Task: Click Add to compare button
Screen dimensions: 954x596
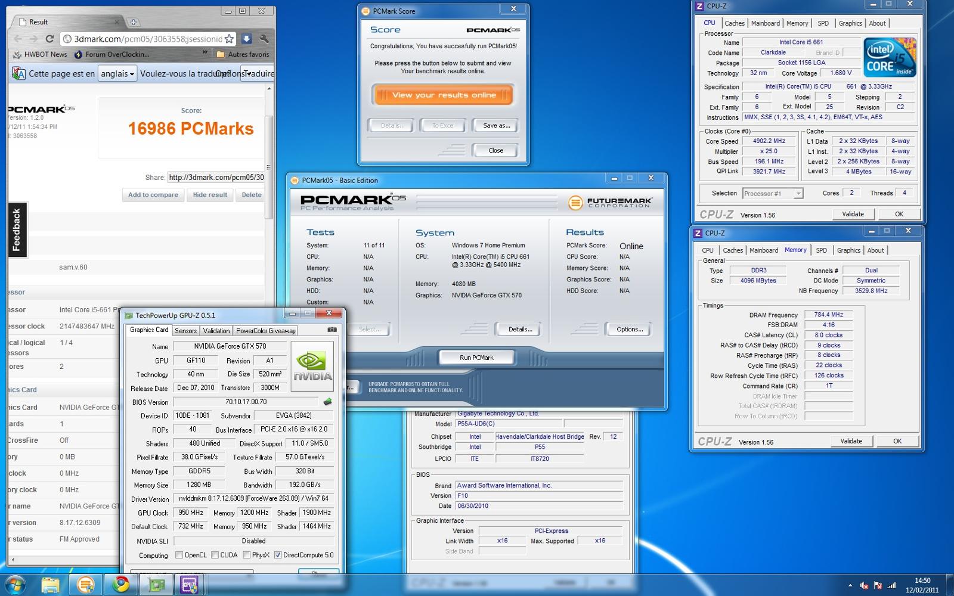Action: pyautogui.click(x=153, y=195)
